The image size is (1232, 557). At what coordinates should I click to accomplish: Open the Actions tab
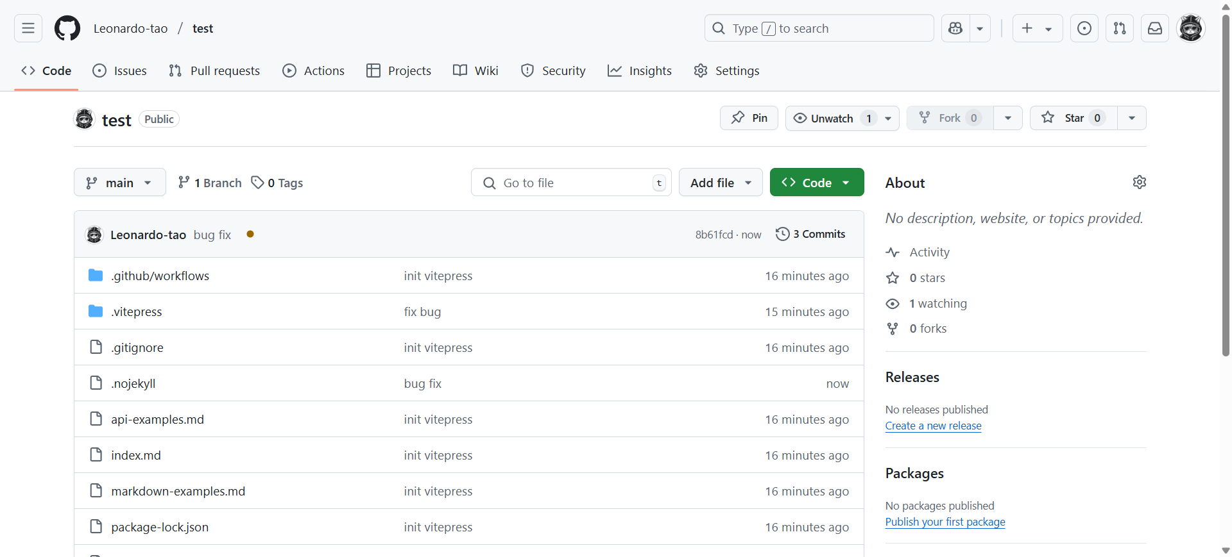[314, 71]
